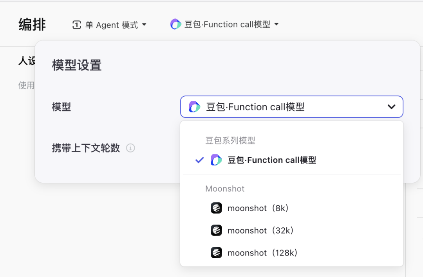Viewport: 423px width, 277px height.
Task: Click the checkmark next to 豆包·Function call模型
Action: pyautogui.click(x=200, y=160)
